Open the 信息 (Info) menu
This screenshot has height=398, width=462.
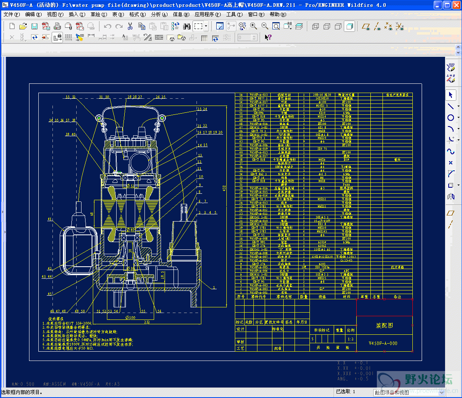(181, 15)
